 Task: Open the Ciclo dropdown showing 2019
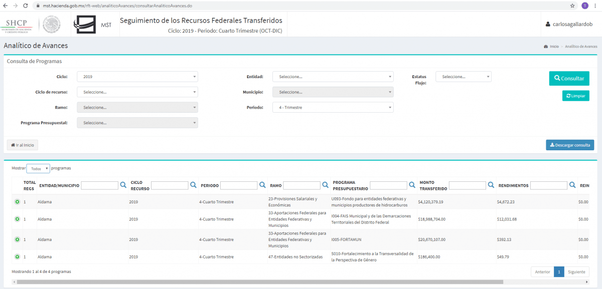click(137, 77)
